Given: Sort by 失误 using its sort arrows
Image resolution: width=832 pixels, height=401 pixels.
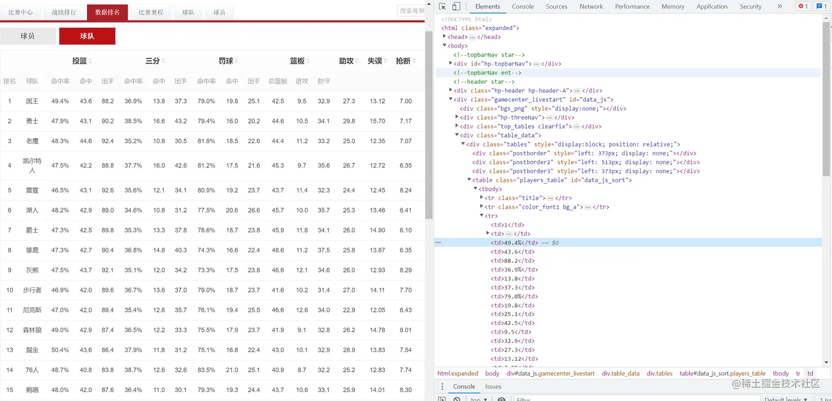Looking at the screenshot, I should (x=385, y=61).
